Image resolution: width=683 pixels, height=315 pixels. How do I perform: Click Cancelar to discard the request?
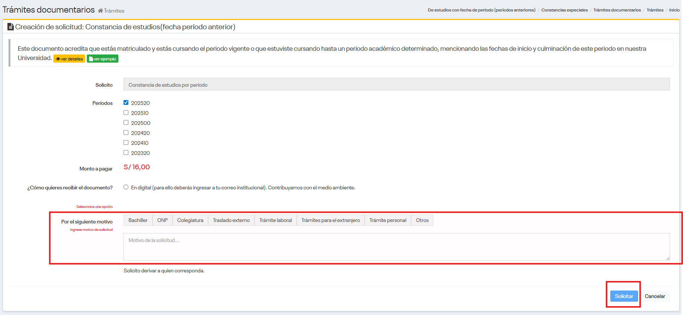(655, 296)
